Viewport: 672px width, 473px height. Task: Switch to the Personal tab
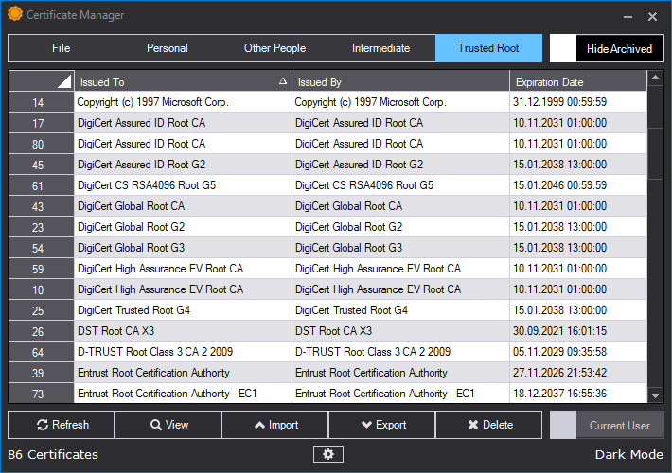click(168, 48)
